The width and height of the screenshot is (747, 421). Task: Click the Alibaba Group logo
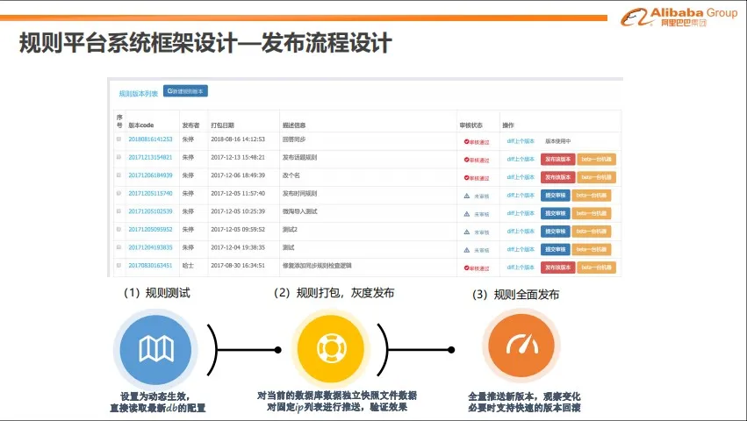680,17
